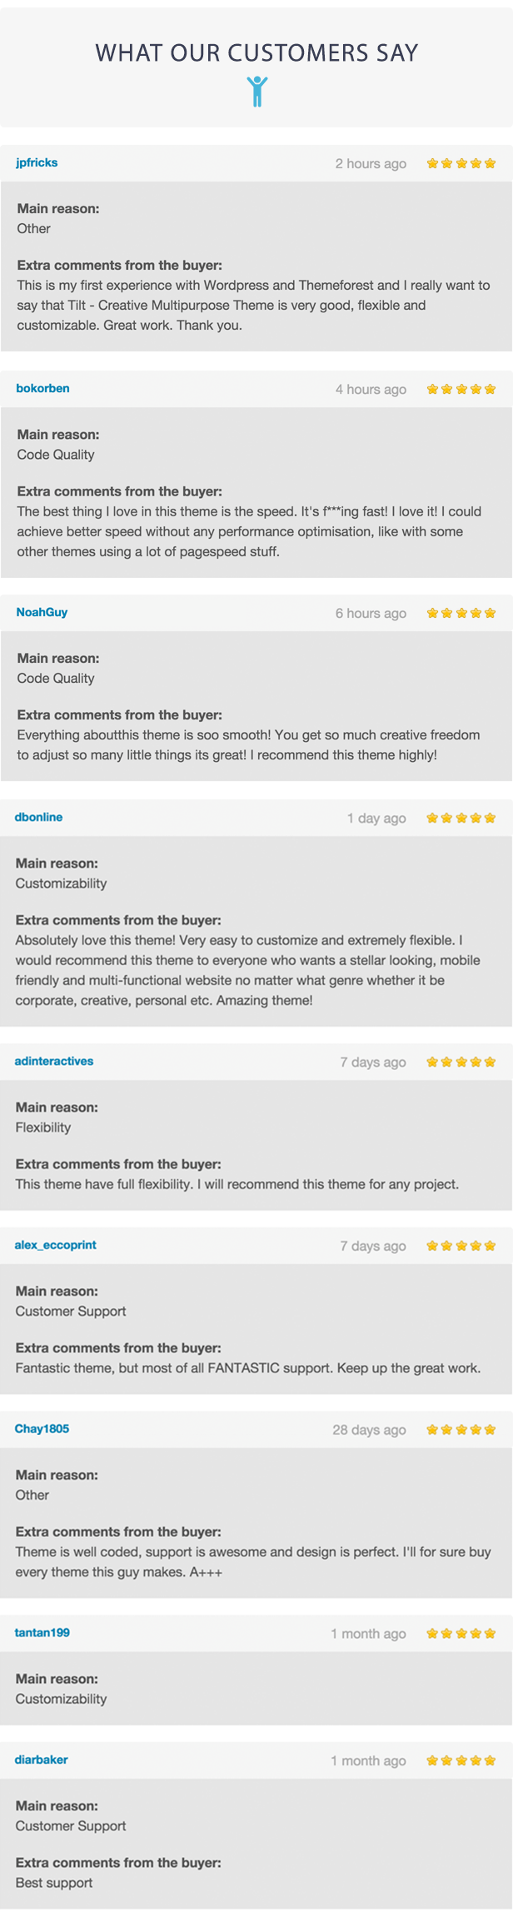Visit the diarbaker profile link

(x=41, y=1760)
